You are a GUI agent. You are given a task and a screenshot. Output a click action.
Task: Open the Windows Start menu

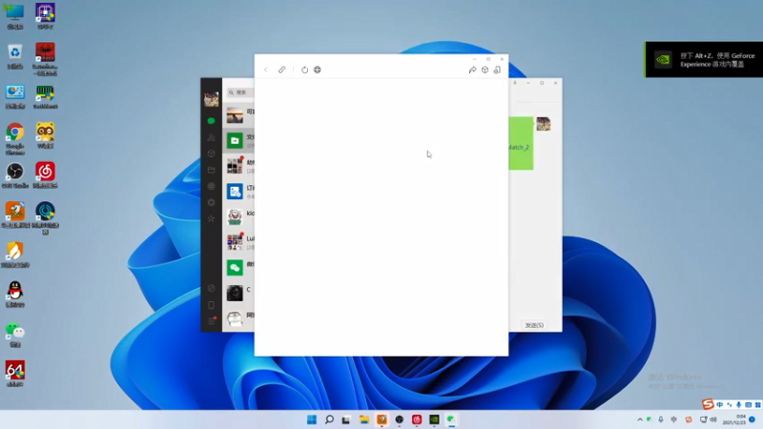312,419
